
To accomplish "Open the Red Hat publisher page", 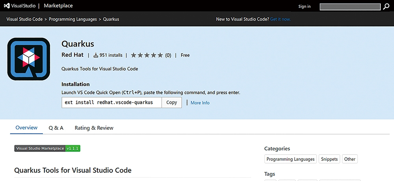I will [x=72, y=55].
